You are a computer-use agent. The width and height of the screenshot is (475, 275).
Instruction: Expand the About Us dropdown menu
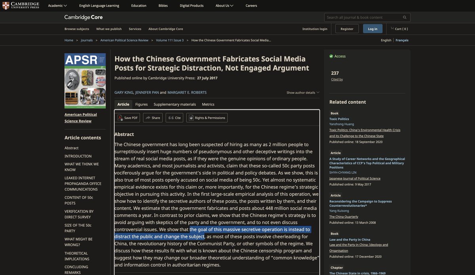224,6
